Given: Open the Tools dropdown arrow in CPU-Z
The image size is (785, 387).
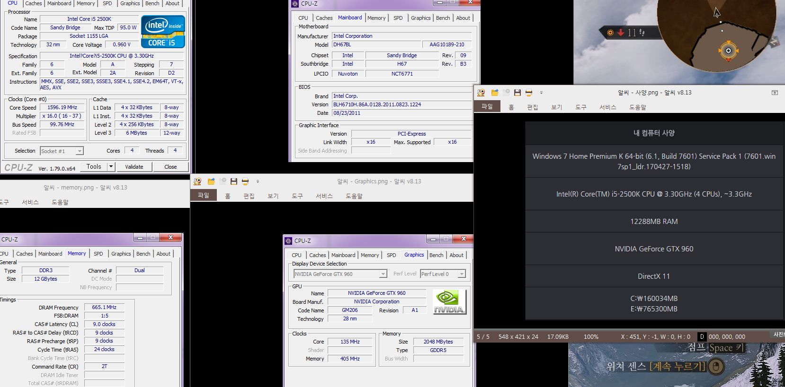Looking at the screenshot, I should (111, 167).
